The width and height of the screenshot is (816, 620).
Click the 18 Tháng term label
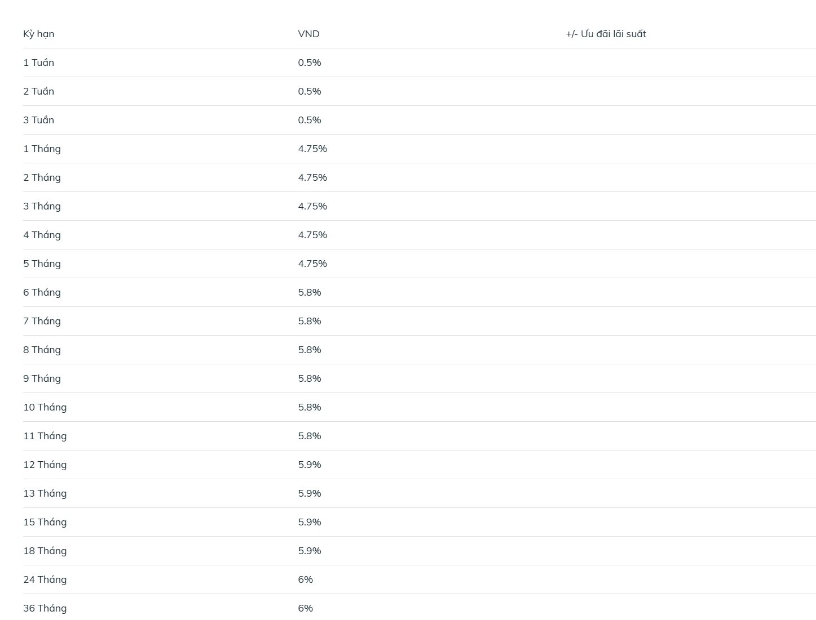pos(45,551)
